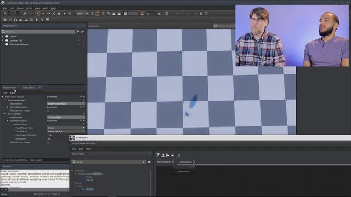Toggle the highlighted angle snap icon

(143, 14)
